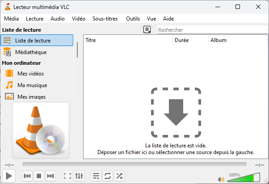Close the VLC window
The image size is (269, 184).
(x=258, y=7)
